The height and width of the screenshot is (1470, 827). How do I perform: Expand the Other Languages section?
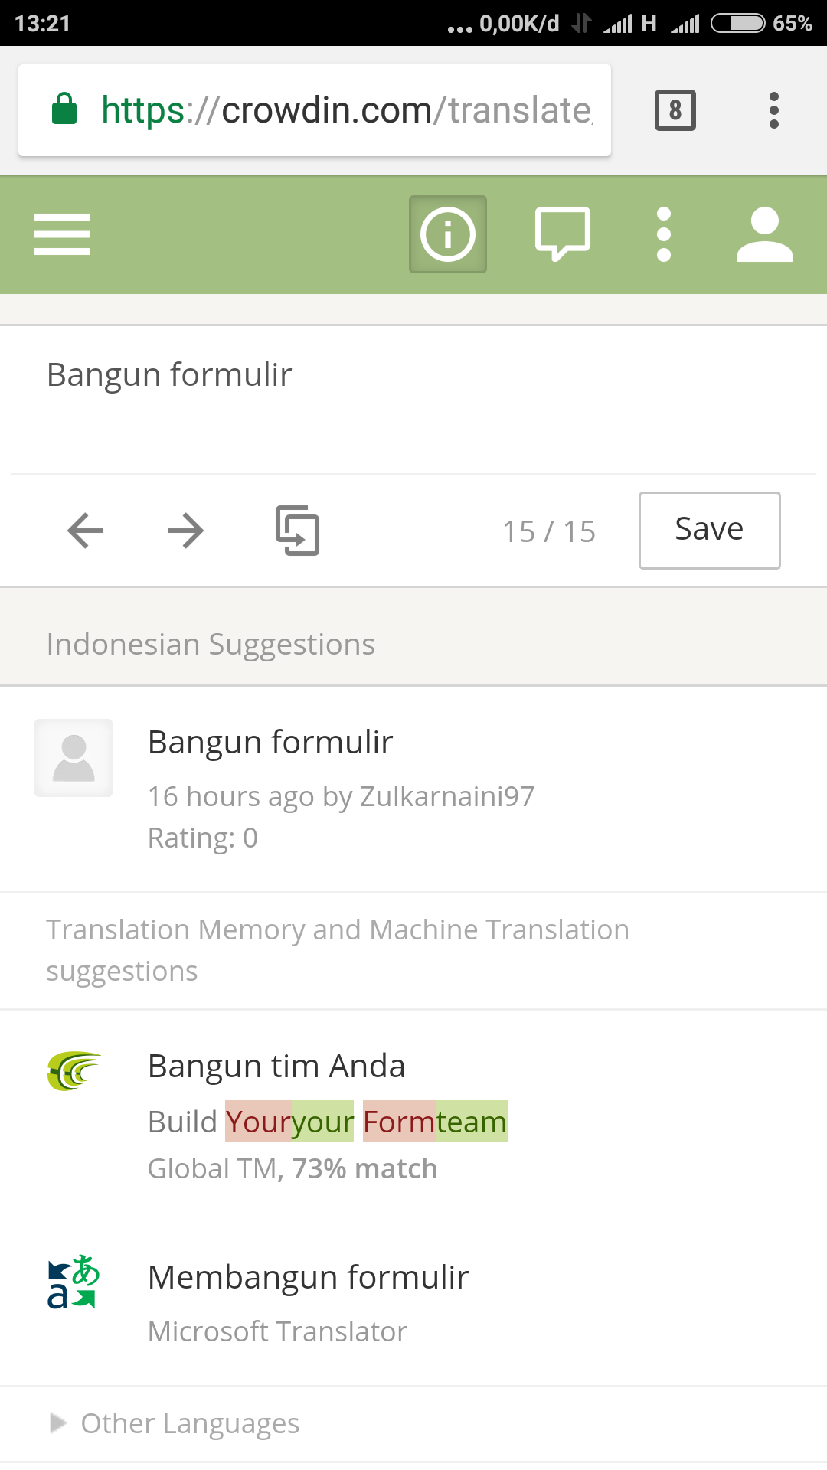190,1423
